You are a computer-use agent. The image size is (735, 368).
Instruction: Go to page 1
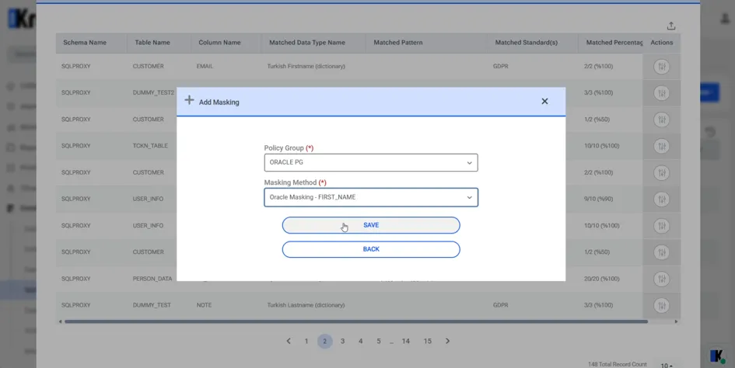306,342
